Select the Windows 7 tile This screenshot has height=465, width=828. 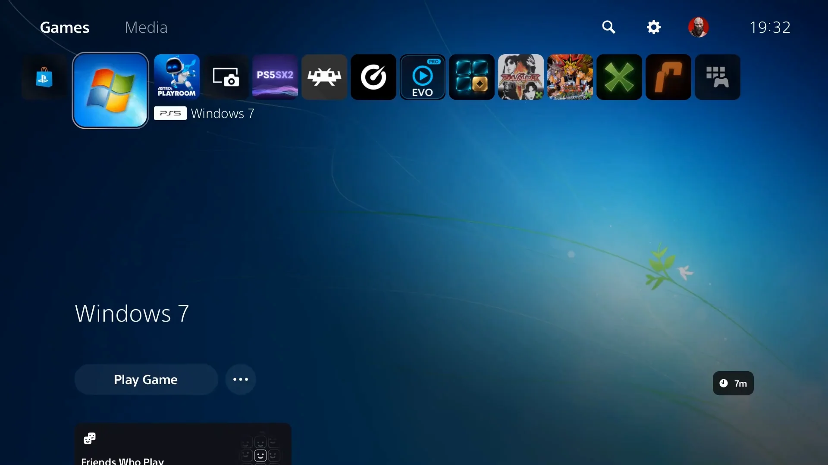110,90
